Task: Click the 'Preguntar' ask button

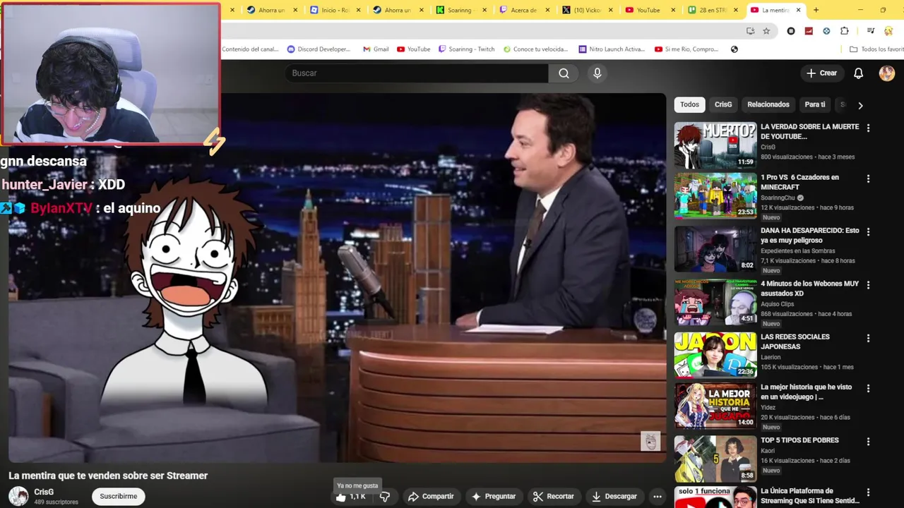Action: point(494,497)
